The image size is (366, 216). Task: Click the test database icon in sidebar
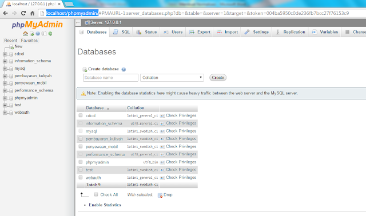11,106
